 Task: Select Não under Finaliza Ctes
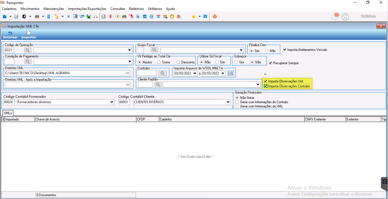click(x=267, y=51)
